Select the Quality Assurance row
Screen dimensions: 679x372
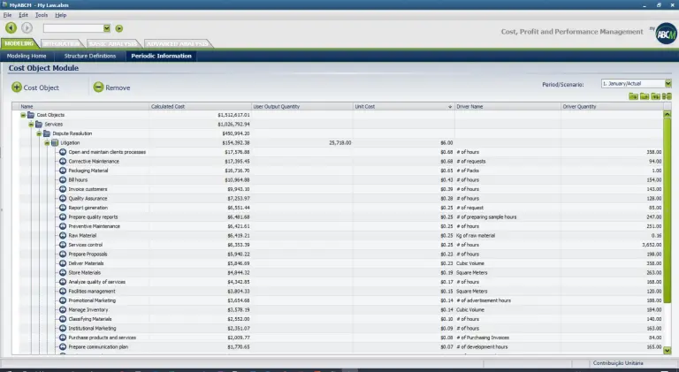88,199
